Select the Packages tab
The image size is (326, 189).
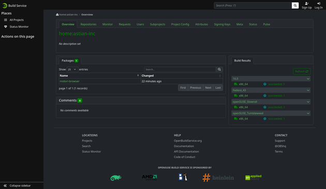pyautogui.click(x=70, y=60)
